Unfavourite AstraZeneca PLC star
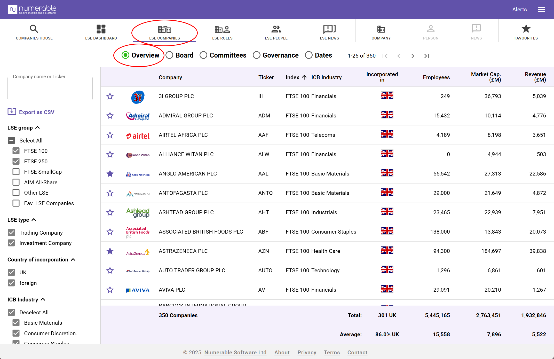Viewport: 554px width, 359px height. point(110,251)
